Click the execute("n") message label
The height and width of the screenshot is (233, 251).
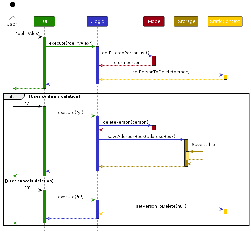71,197
